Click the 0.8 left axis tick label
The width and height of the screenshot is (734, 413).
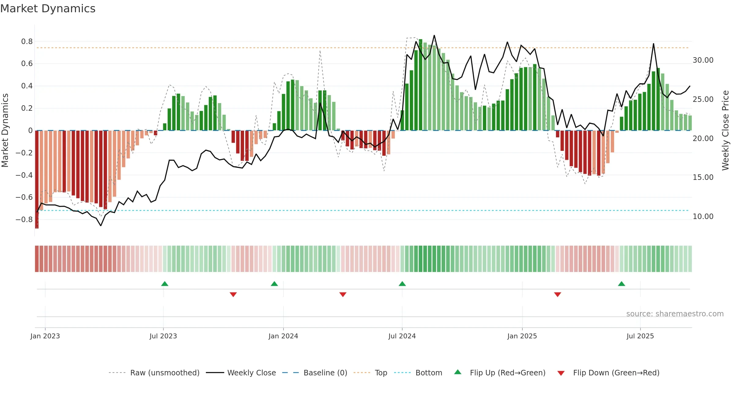point(27,42)
